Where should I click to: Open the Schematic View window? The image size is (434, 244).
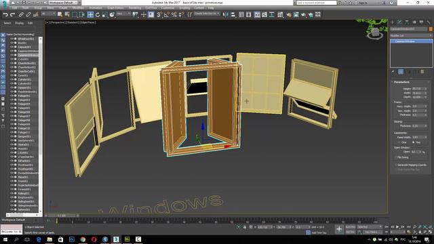coord(272,15)
